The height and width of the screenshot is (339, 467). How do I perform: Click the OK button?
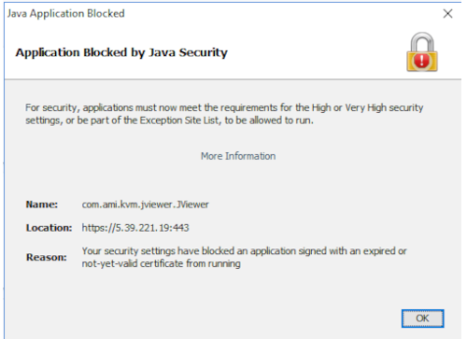pyautogui.click(x=422, y=318)
